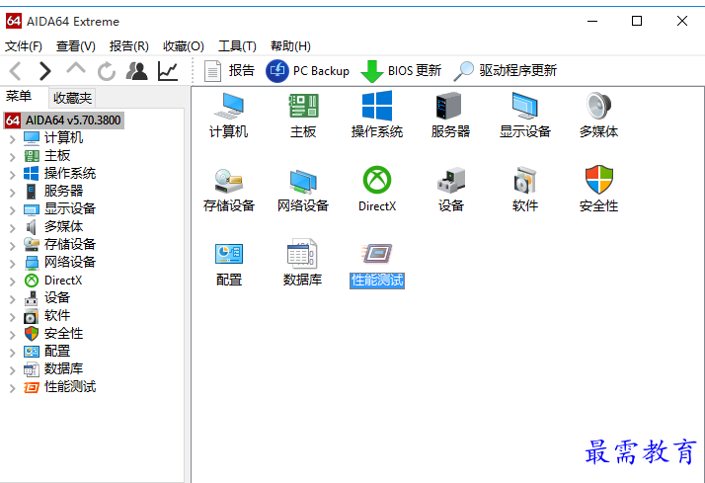This screenshot has height=483, width=705.
Task: Expand the 显示设备 tree node chevron
Action: click(x=13, y=210)
